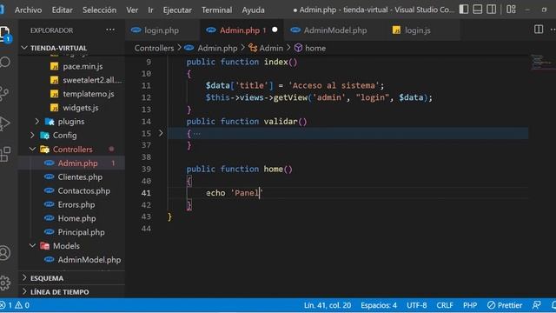Open sweetalert2.all file in explorer
The width and height of the screenshot is (556, 313).
(92, 80)
